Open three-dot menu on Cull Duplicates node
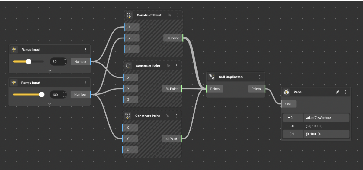363x170 pixels. tap(260, 77)
